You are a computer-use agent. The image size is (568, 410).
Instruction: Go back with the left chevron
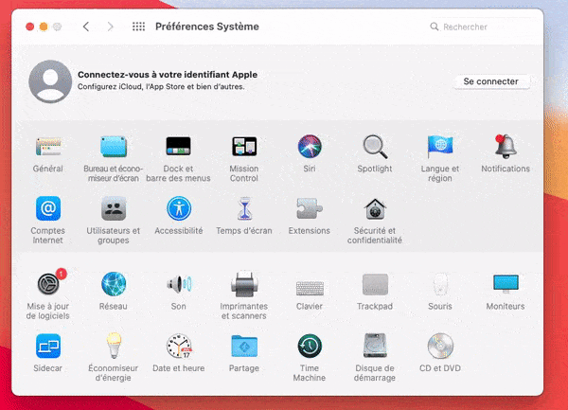pos(86,27)
